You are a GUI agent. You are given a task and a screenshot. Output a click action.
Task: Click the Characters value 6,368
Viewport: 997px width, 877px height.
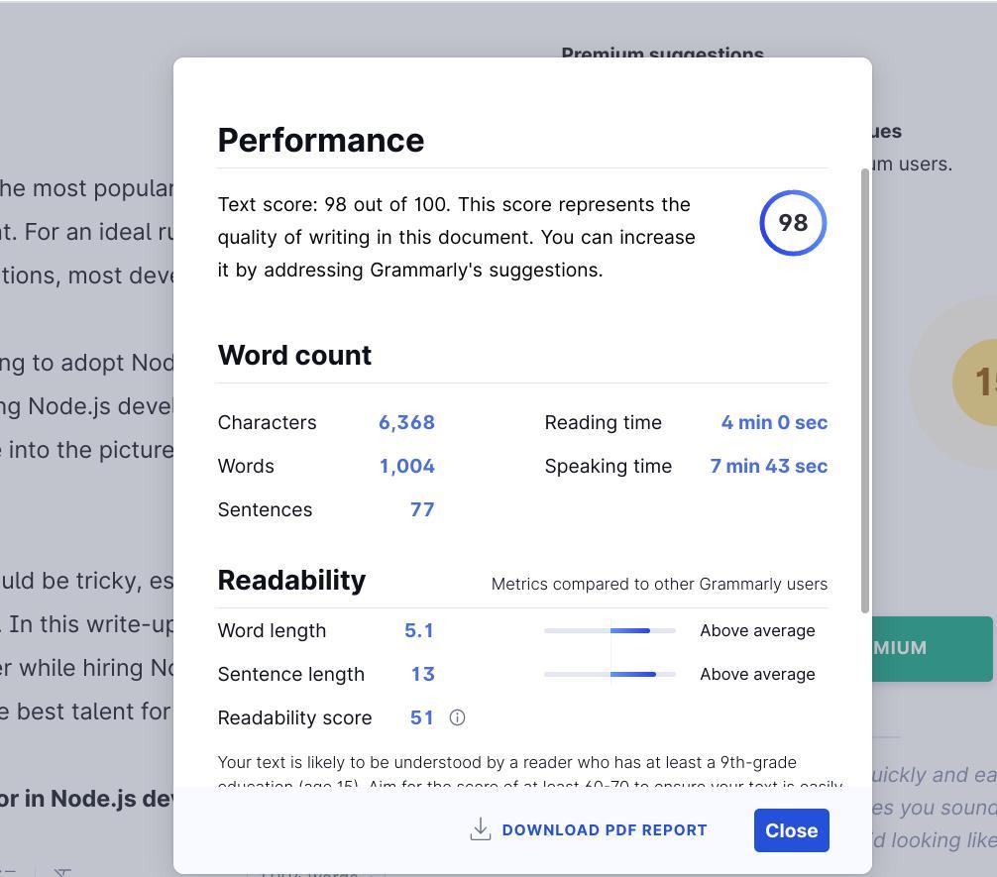click(406, 422)
